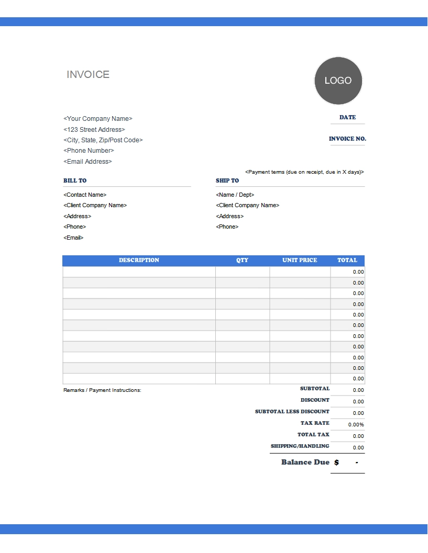
Task: Select the UNIT PRICE column header
Action: pos(299,260)
